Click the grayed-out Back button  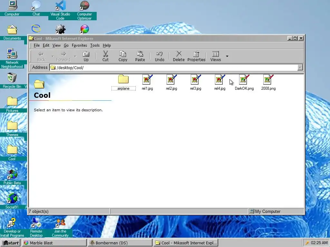41,56
